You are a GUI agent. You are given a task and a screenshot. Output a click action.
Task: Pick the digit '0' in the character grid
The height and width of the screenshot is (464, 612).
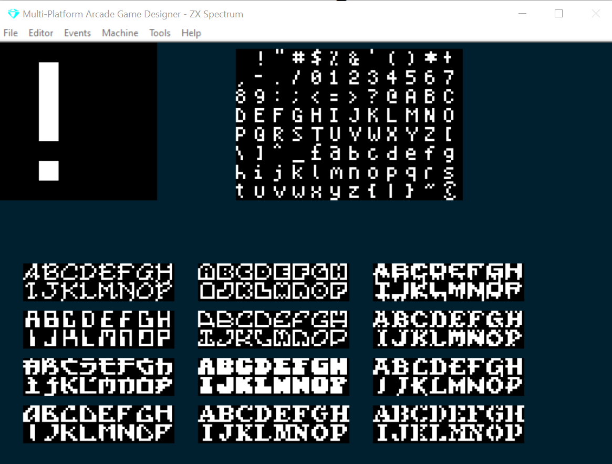317,77
